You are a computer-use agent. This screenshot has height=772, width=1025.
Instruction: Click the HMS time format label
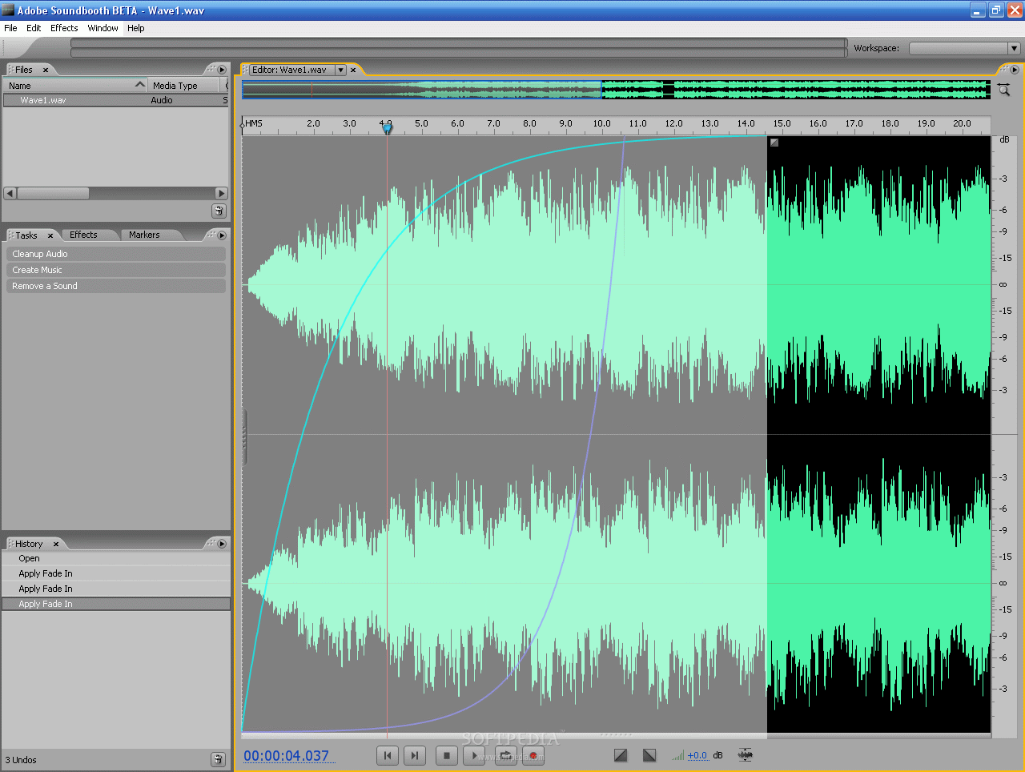[x=254, y=123]
